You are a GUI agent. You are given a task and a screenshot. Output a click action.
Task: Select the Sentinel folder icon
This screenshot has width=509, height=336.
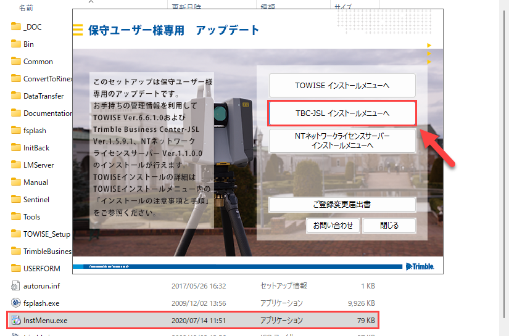[16, 199]
